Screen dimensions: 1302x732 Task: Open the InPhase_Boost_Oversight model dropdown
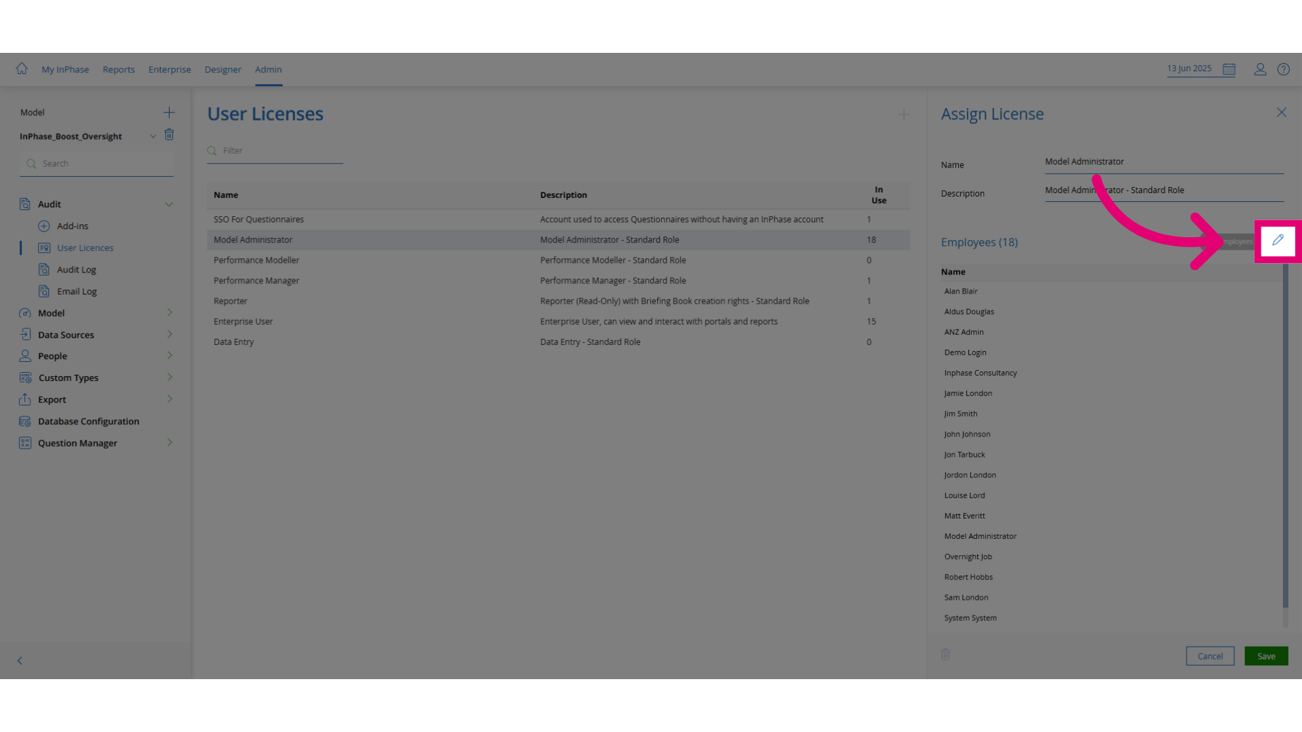[153, 136]
